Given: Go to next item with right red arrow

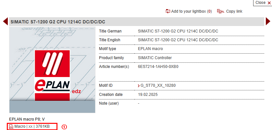Looking at the screenshot, I should tap(268, 21).
